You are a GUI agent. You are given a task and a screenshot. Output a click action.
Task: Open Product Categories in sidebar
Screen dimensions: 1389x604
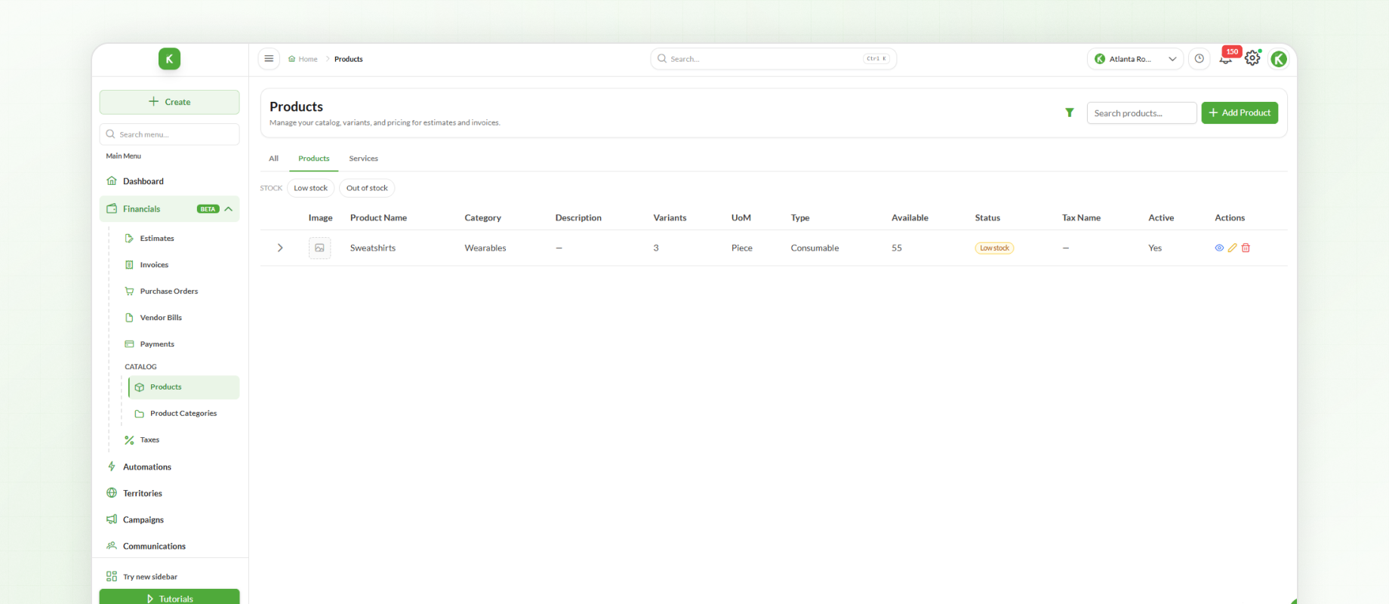(184, 414)
